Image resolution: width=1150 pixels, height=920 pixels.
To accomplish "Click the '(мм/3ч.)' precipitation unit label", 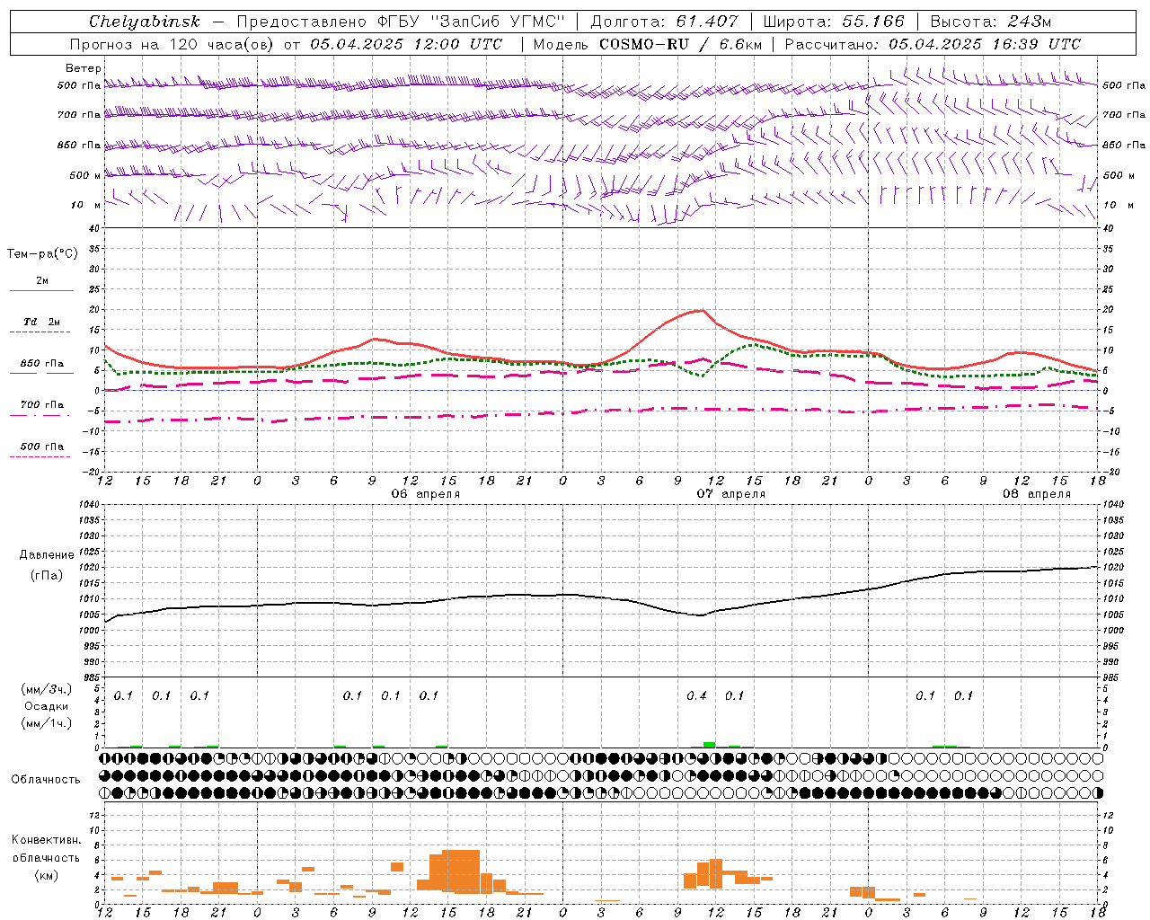I will [x=47, y=689].
